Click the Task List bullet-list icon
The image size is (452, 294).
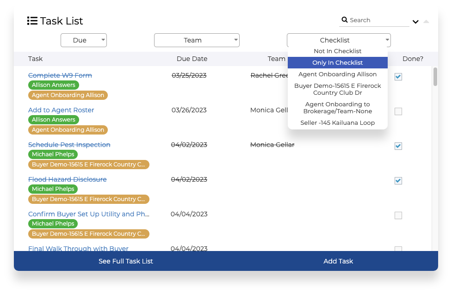[32, 21]
